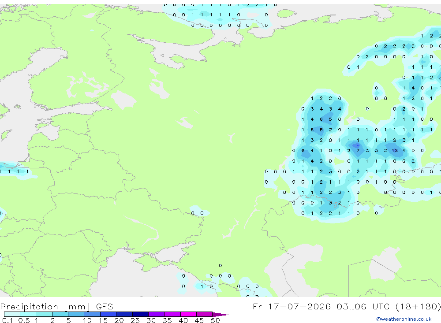This screenshot has height=323, width=441.
Task: Click the '50' legend scale label
Action: coord(215,320)
